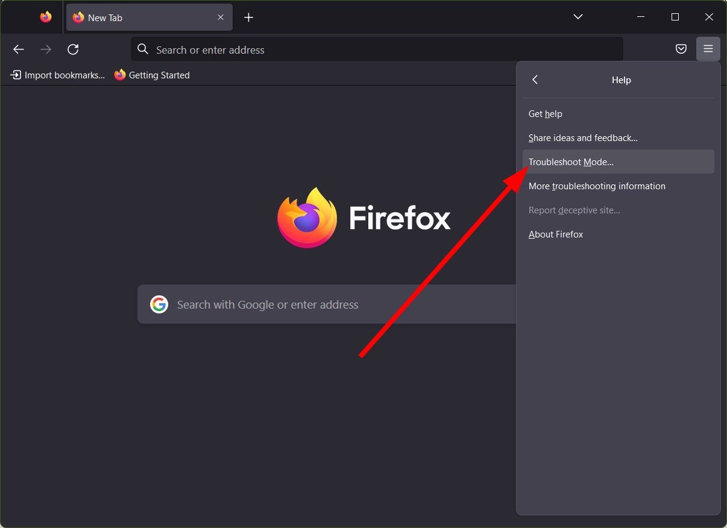The height and width of the screenshot is (528, 727).
Task: Close the Firefox window
Action: click(x=709, y=17)
